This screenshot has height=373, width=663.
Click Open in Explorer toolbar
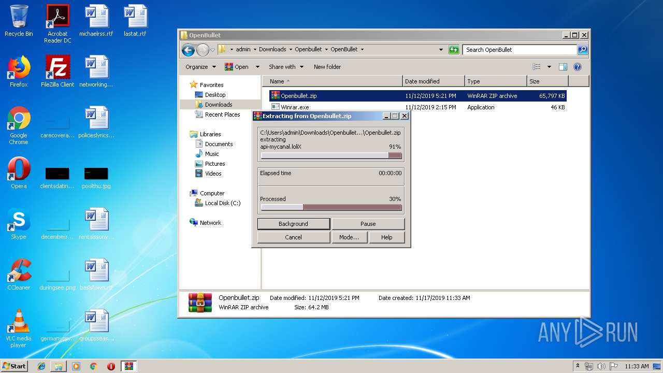coord(236,67)
